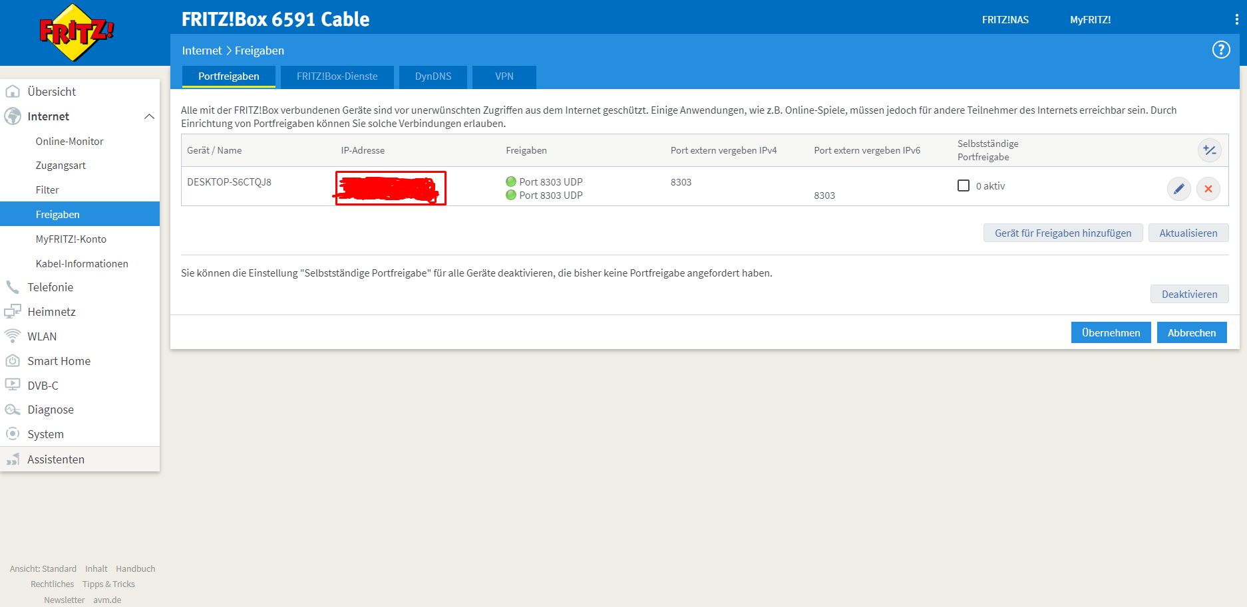Enable Selbstständige Portfreigabe checkbox for the device
The image size is (1247, 607).
[963, 185]
